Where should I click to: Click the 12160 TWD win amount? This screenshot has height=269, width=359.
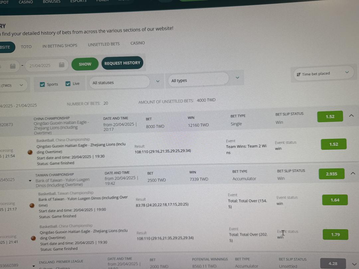198,125
